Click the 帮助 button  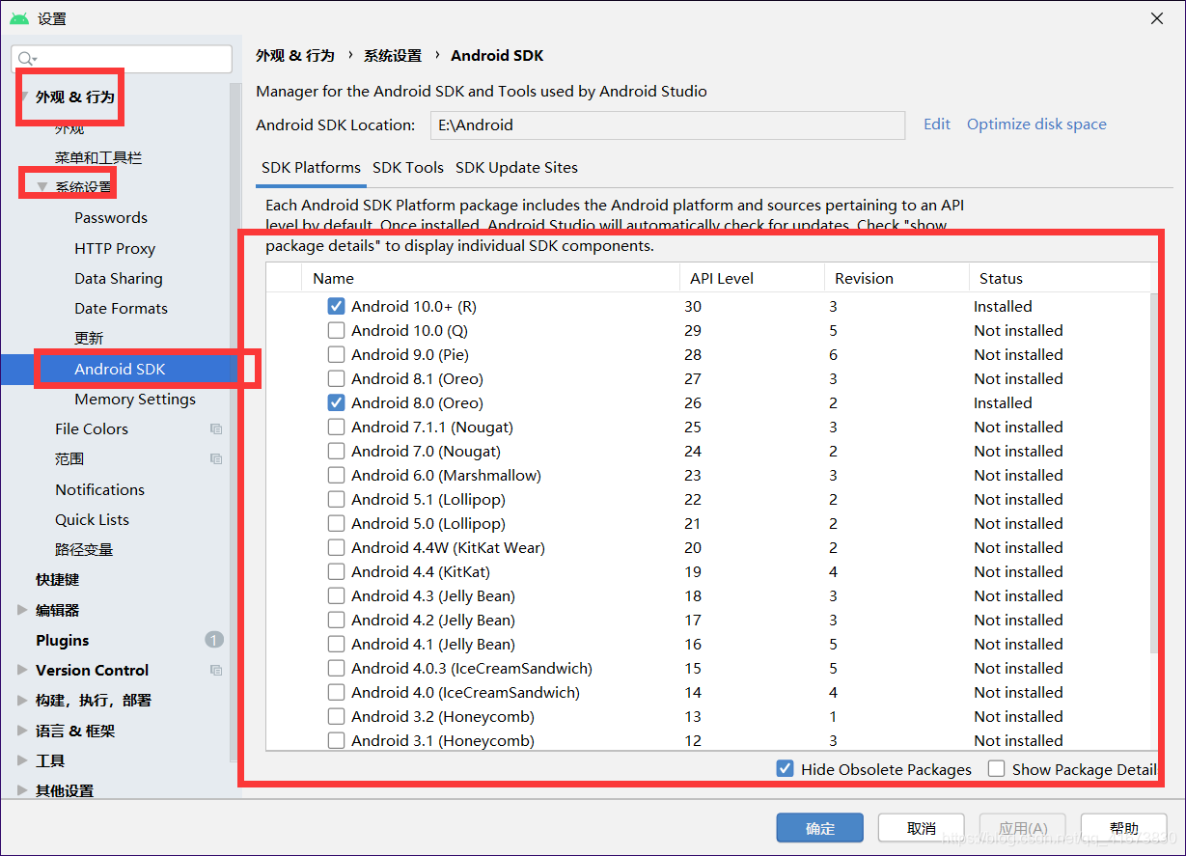coord(1124,828)
